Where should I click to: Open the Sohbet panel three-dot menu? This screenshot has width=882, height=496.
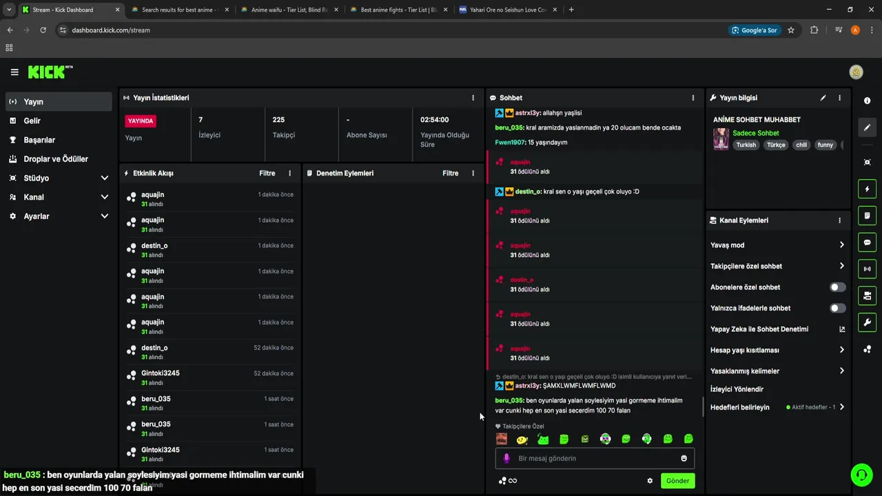pyautogui.click(x=693, y=98)
